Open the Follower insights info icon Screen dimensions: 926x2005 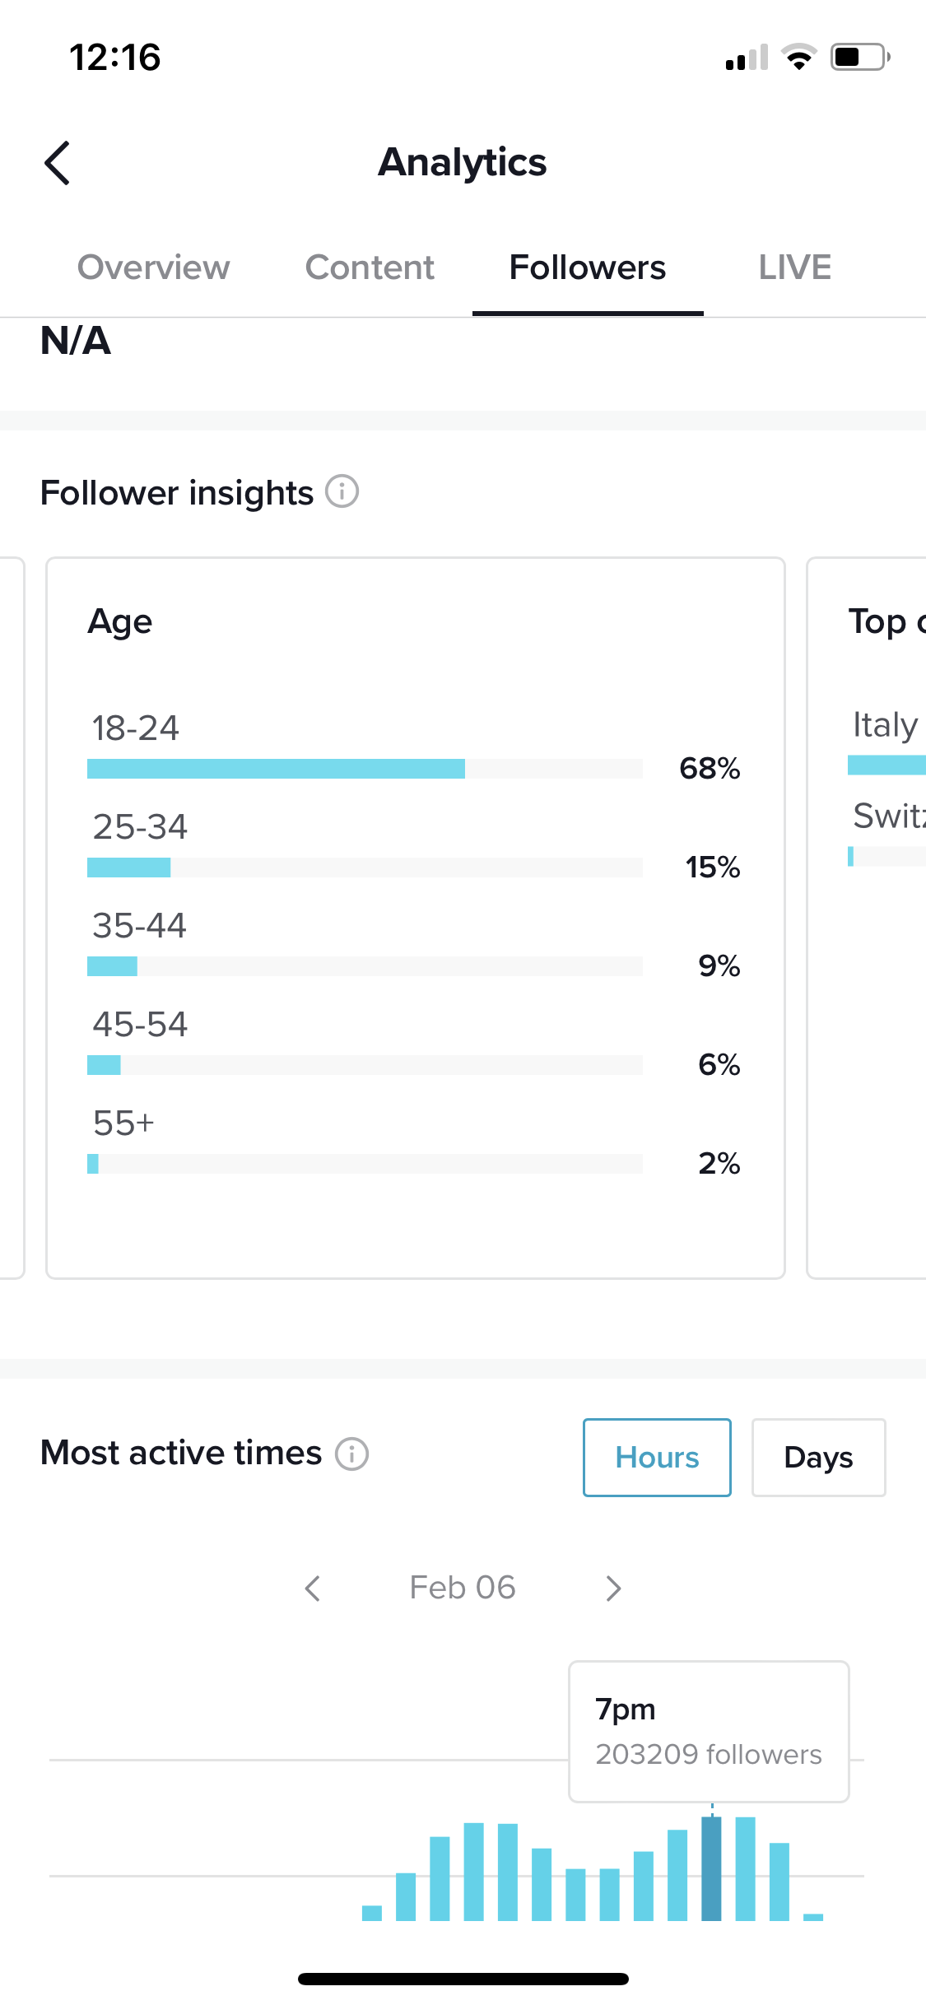pyautogui.click(x=342, y=491)
